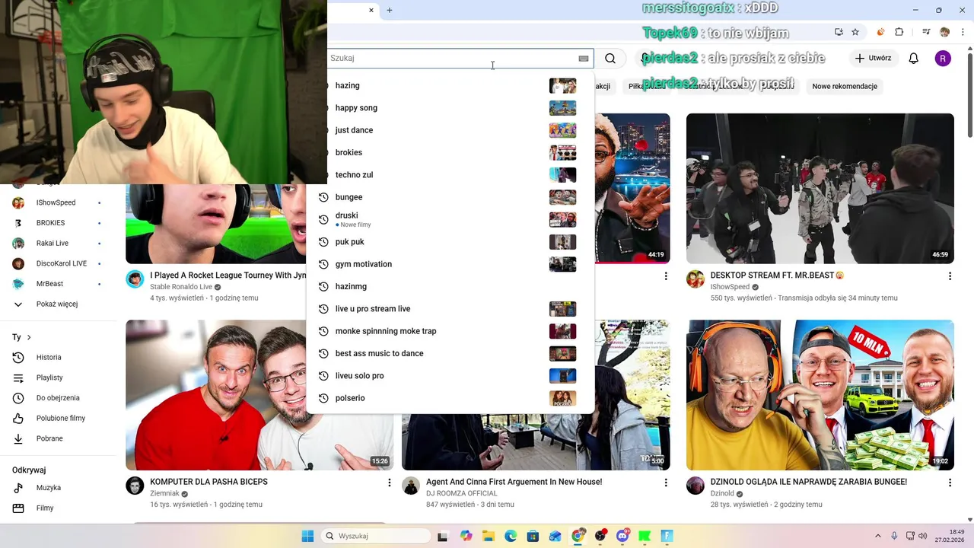Open the Chrome profile picture
974x548 pixels.
(945, 32)
